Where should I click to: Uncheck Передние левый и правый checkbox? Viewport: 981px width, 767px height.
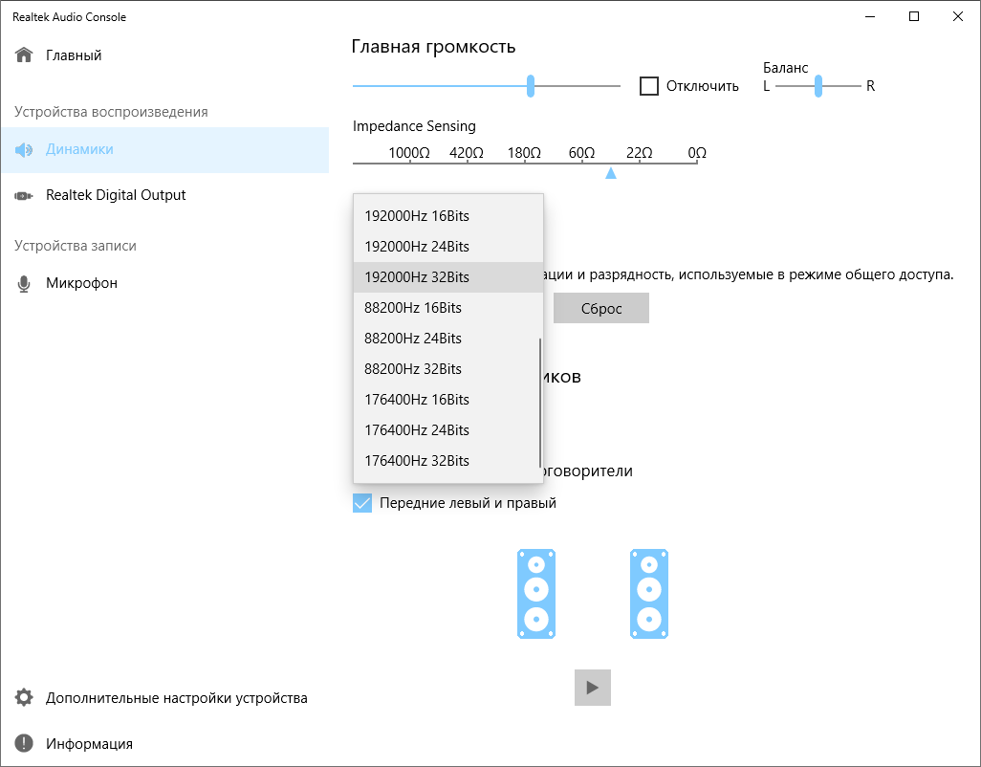[x=362, y=503]
